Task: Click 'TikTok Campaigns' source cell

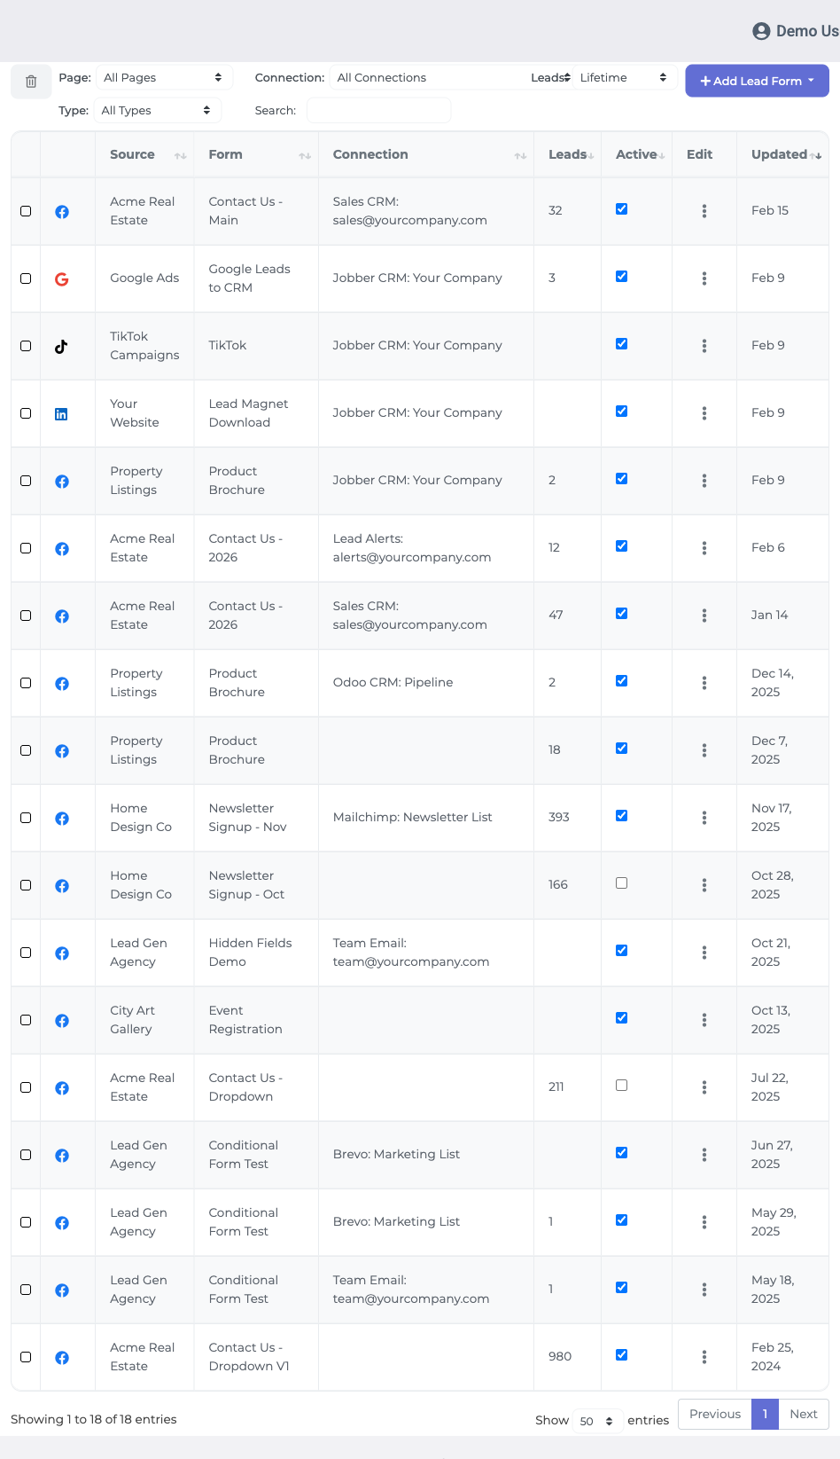Action: pos(144,346)
